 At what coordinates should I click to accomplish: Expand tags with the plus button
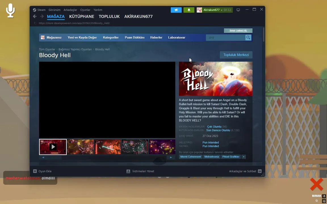pyautogui.click(x=244, y=157)
